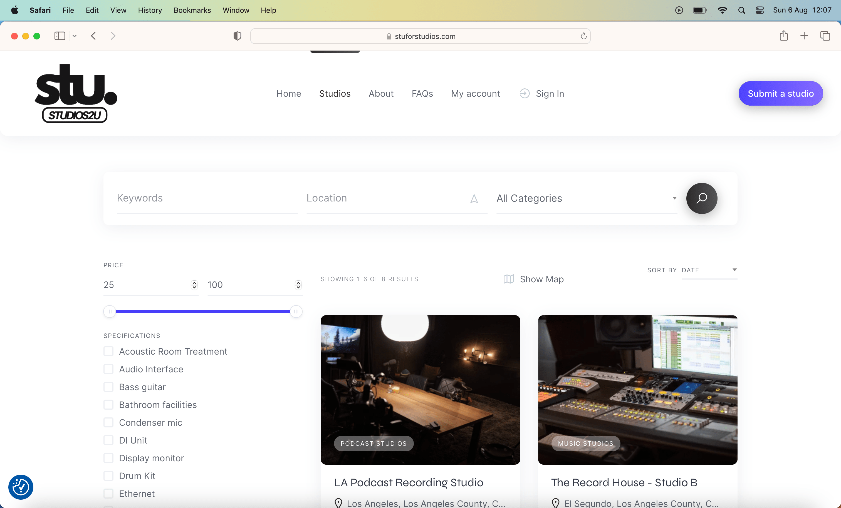The width and height of the screenshot is (841, 508).
Task: Click the privacy shield icon
Action: coord(237,36)
